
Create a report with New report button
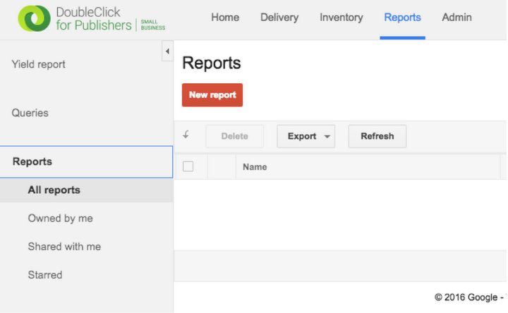(212, 95)
